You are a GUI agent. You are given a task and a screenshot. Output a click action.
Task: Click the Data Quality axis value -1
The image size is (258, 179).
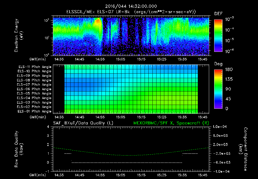pos(47,171)
